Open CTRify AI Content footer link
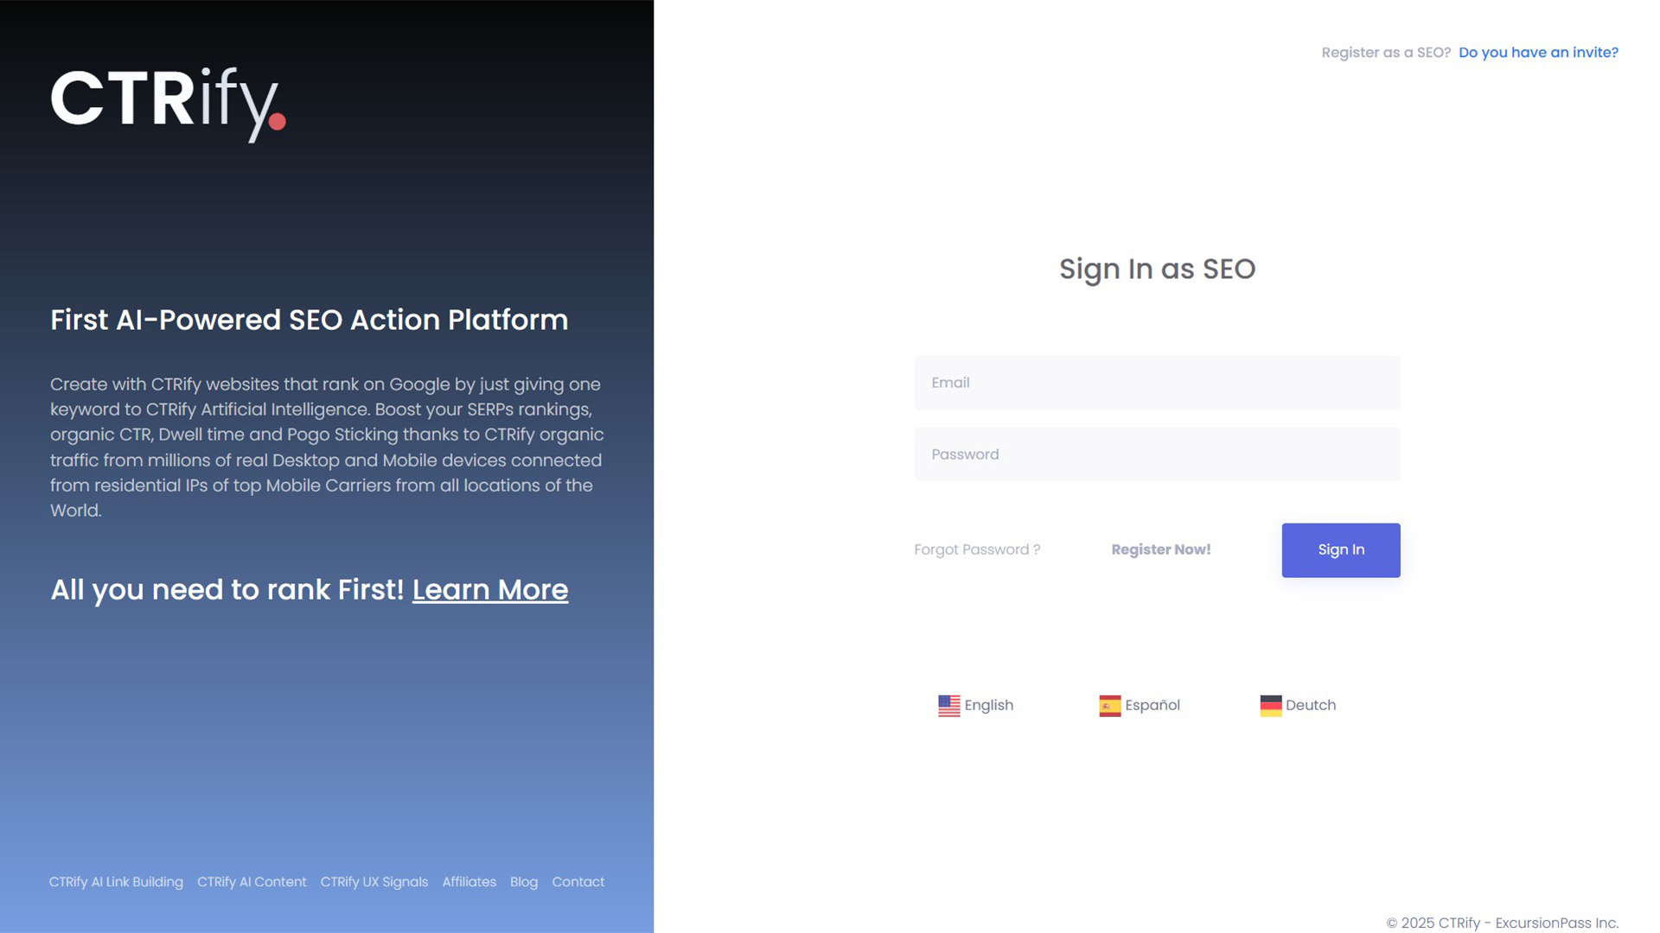Image resolution: width=1660 pixels, height=933 pixels. click(x=252, y=882)
